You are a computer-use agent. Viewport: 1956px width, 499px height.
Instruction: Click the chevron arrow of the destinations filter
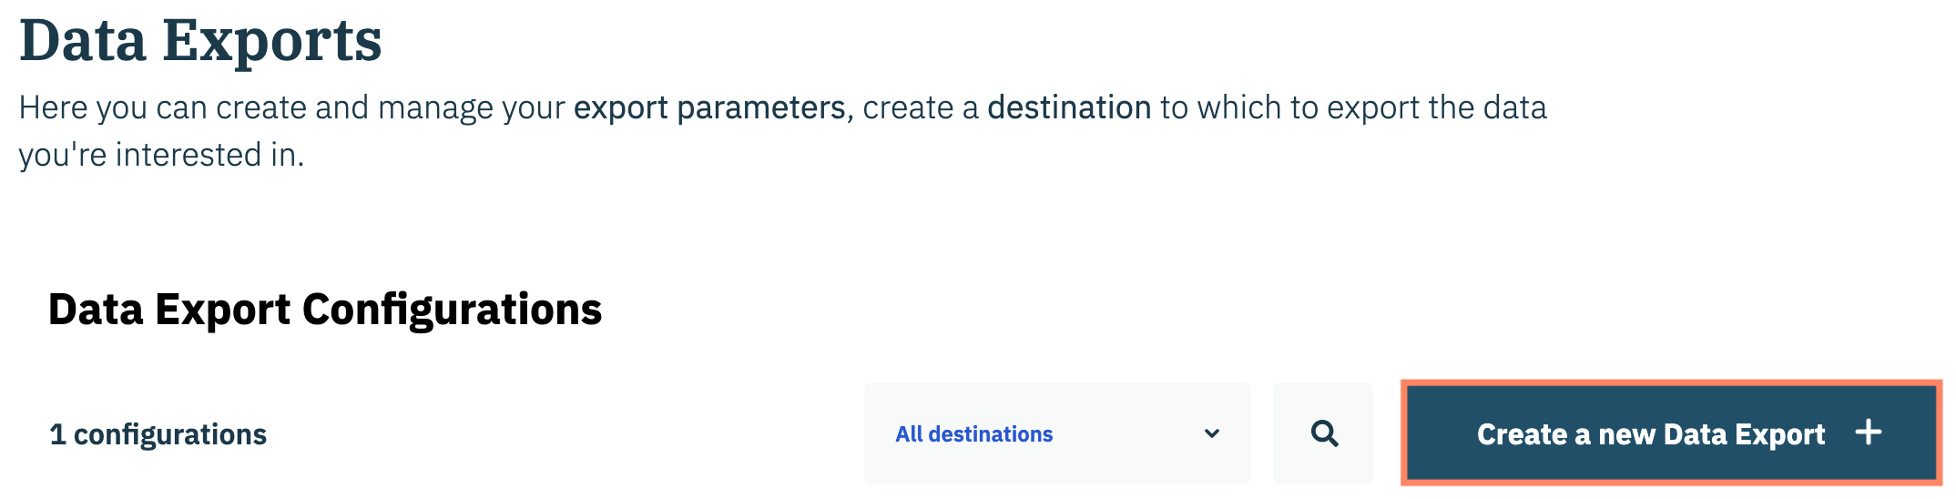tap(1212, 433)
